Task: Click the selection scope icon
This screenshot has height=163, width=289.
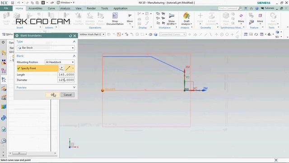Action: coord(119,34)
